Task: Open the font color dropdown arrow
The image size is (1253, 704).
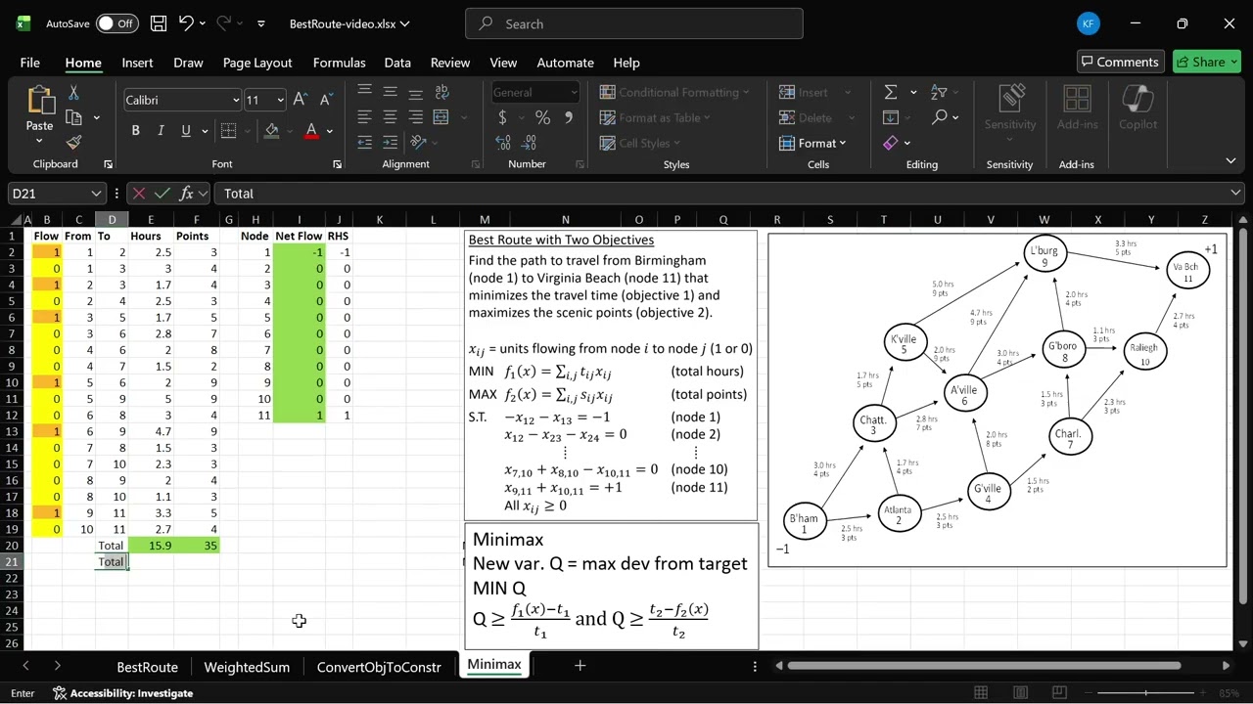Action: [x=330, y=131]
